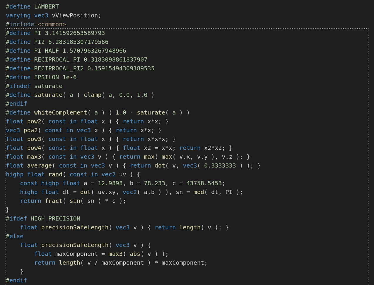Click the 'pow4' function name
The height and width of the screenshot is (285, 374).
[34, 148]
